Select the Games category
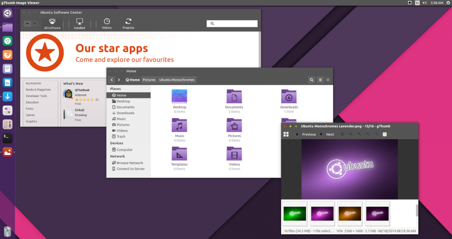 pyautogui.click(x=30, y=115)
